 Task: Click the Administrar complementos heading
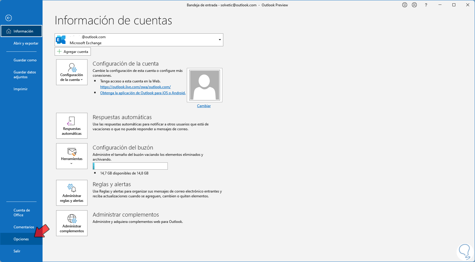pos(126,215)
